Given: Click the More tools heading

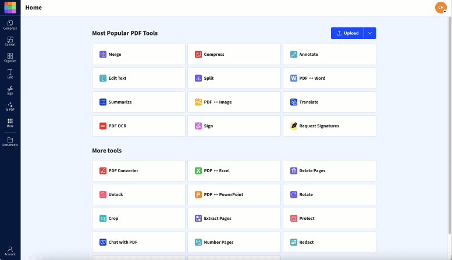Looking at the screenshot, I should pyautogui.click(x=106, y=151).
